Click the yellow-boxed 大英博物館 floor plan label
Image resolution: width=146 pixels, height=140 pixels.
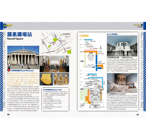point(84,36)
